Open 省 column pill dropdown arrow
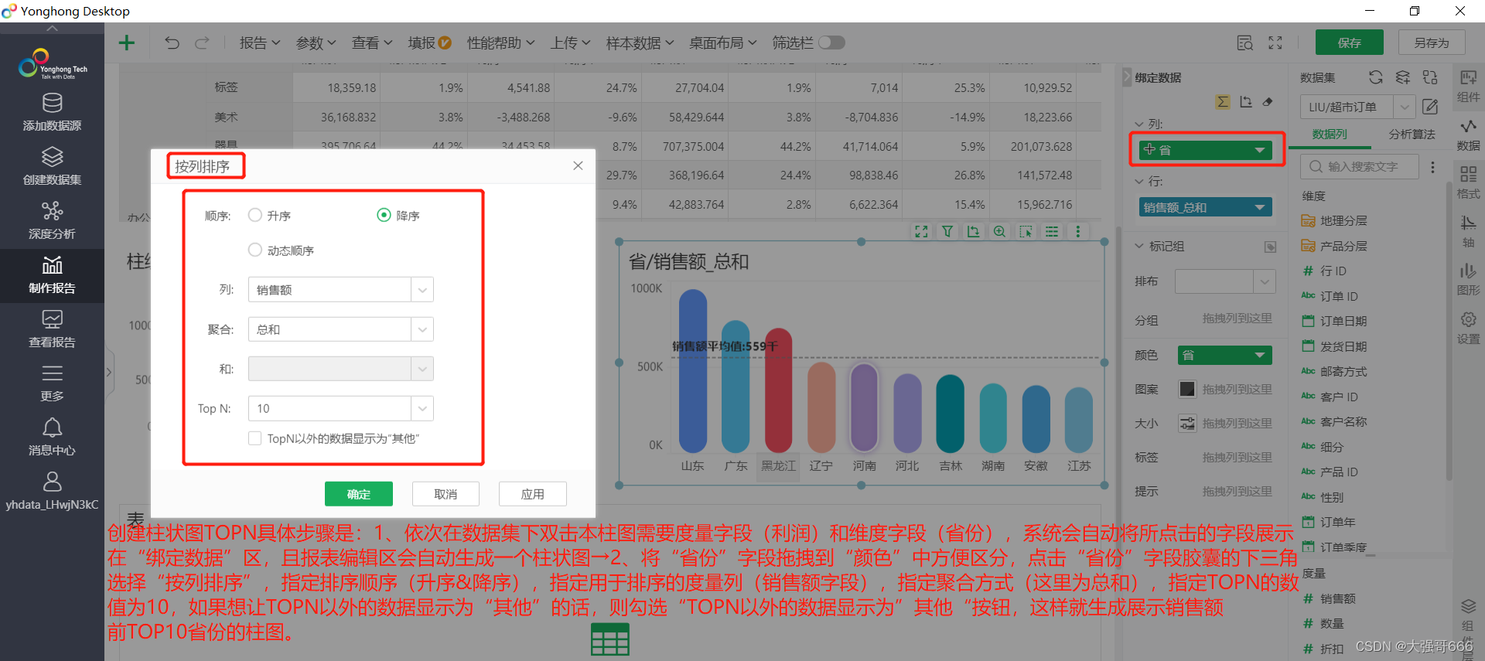Image resolution: width=1485 pixels, height=661 pixels. pyautogui.click(x=1259, y=150)
